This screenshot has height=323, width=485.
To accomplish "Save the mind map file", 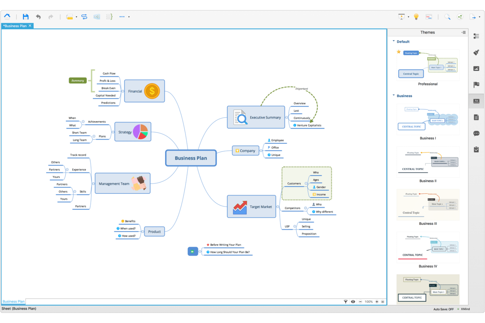I will click(x=26, y=17).
